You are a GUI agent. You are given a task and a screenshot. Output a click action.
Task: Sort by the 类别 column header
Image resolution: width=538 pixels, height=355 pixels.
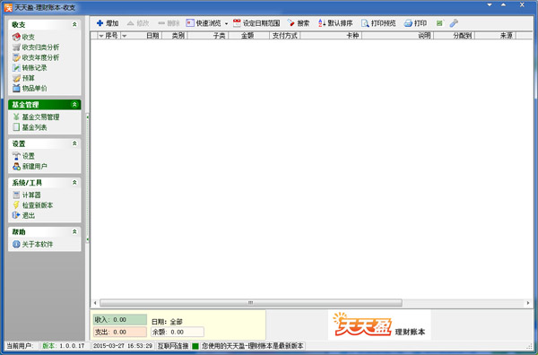click(x=175, y=35)
